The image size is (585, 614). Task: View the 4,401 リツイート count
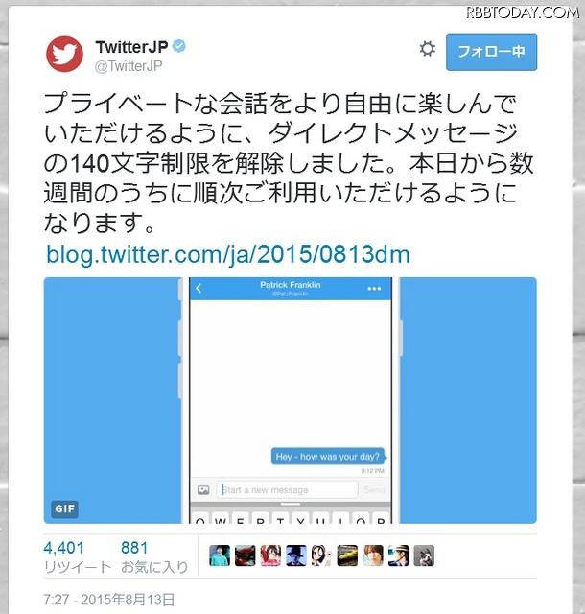pyautogui.click(x=78, y=556)
